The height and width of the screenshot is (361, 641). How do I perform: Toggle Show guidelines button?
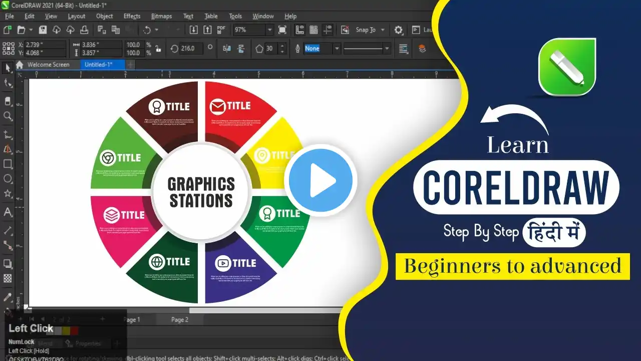(x=328, y=30)
